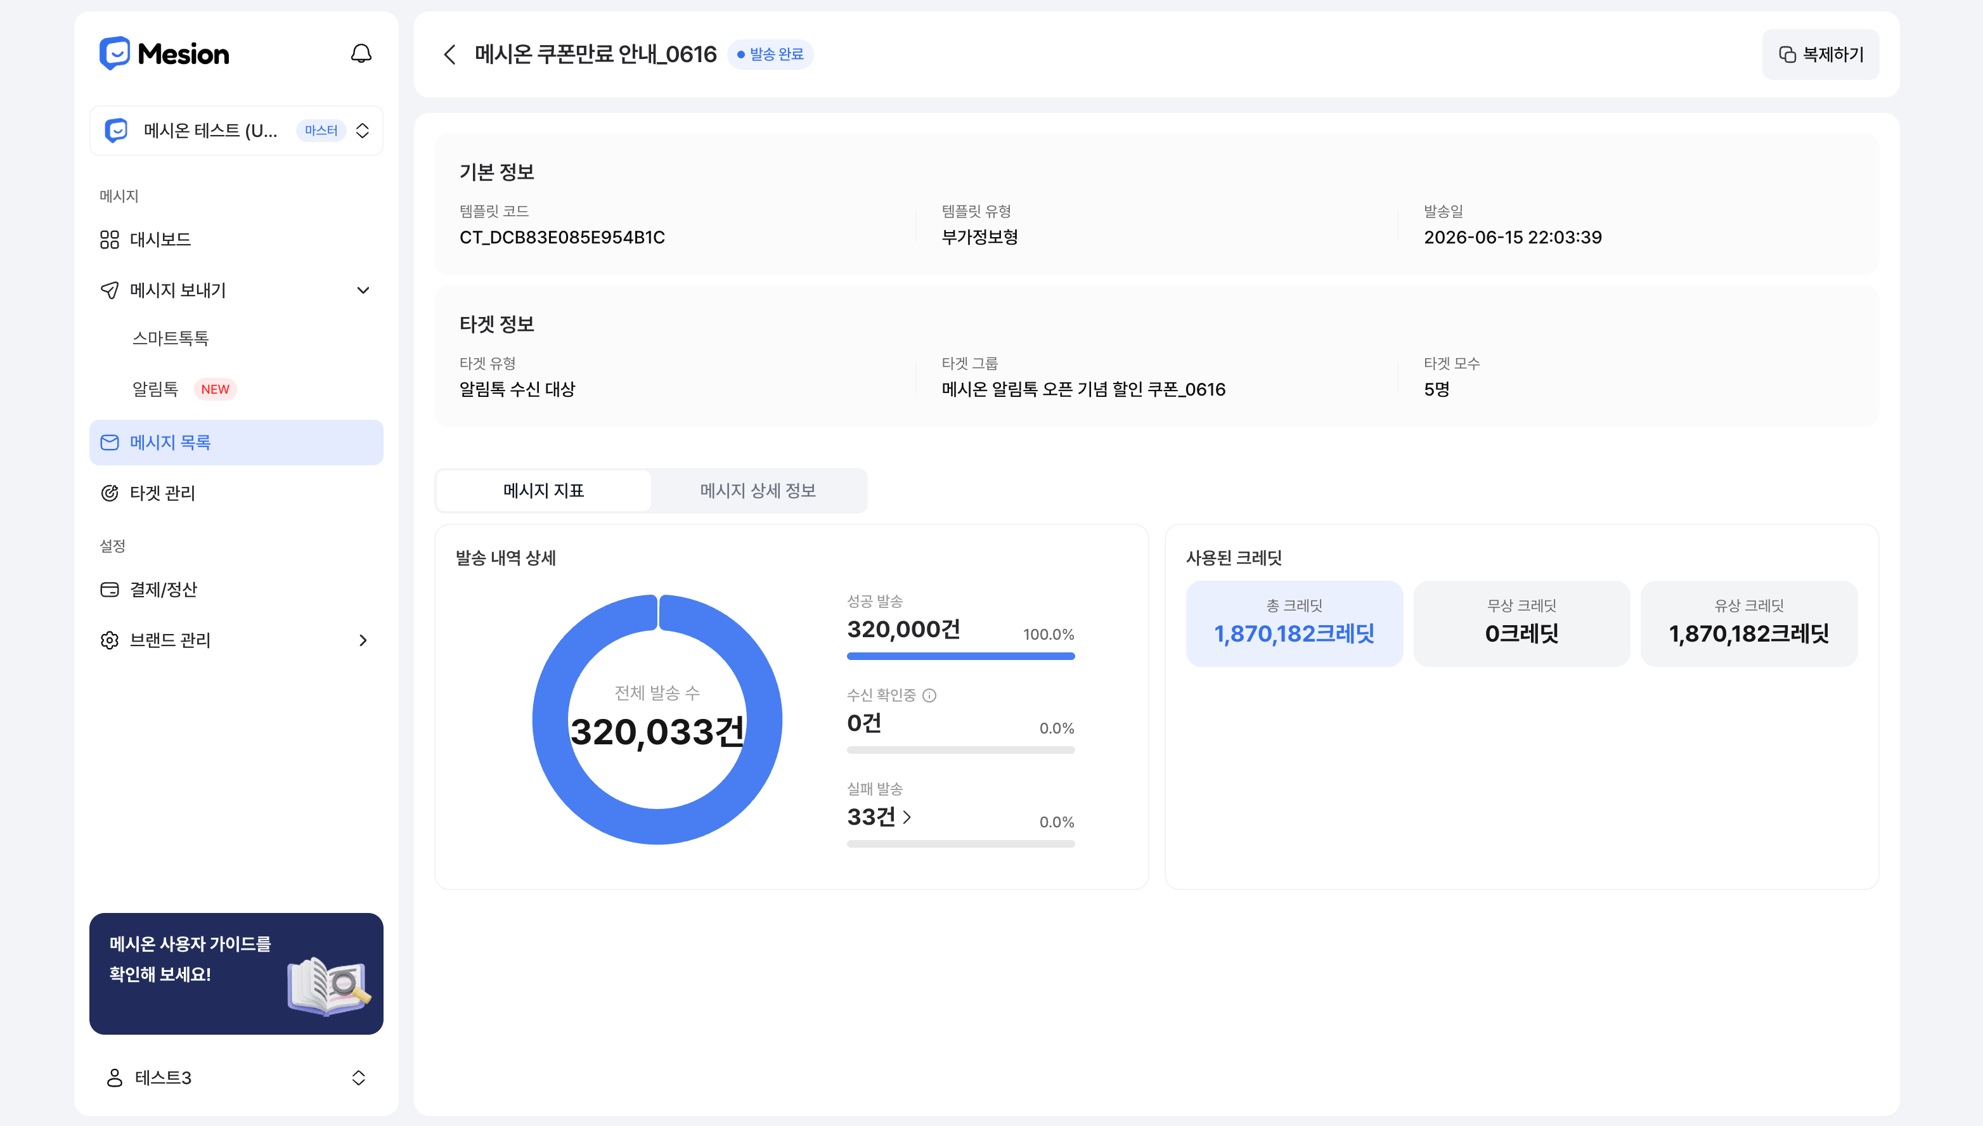Click the NEW badge next to 알림톡

pos(215,389)
